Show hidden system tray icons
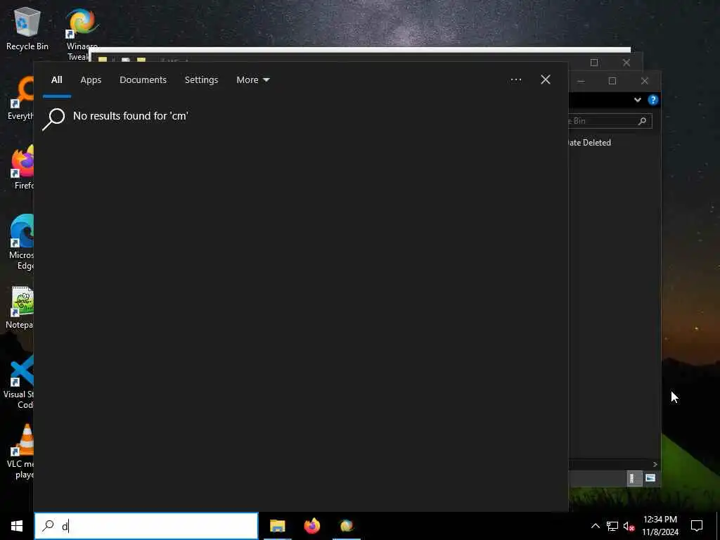Image resolution: width=720 pixels, height=540 pixels. [x=595, y=526]
